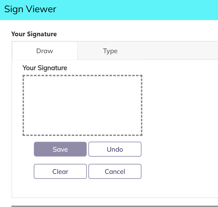
Task: Click the Undo button
Action: tap(115, 149)
